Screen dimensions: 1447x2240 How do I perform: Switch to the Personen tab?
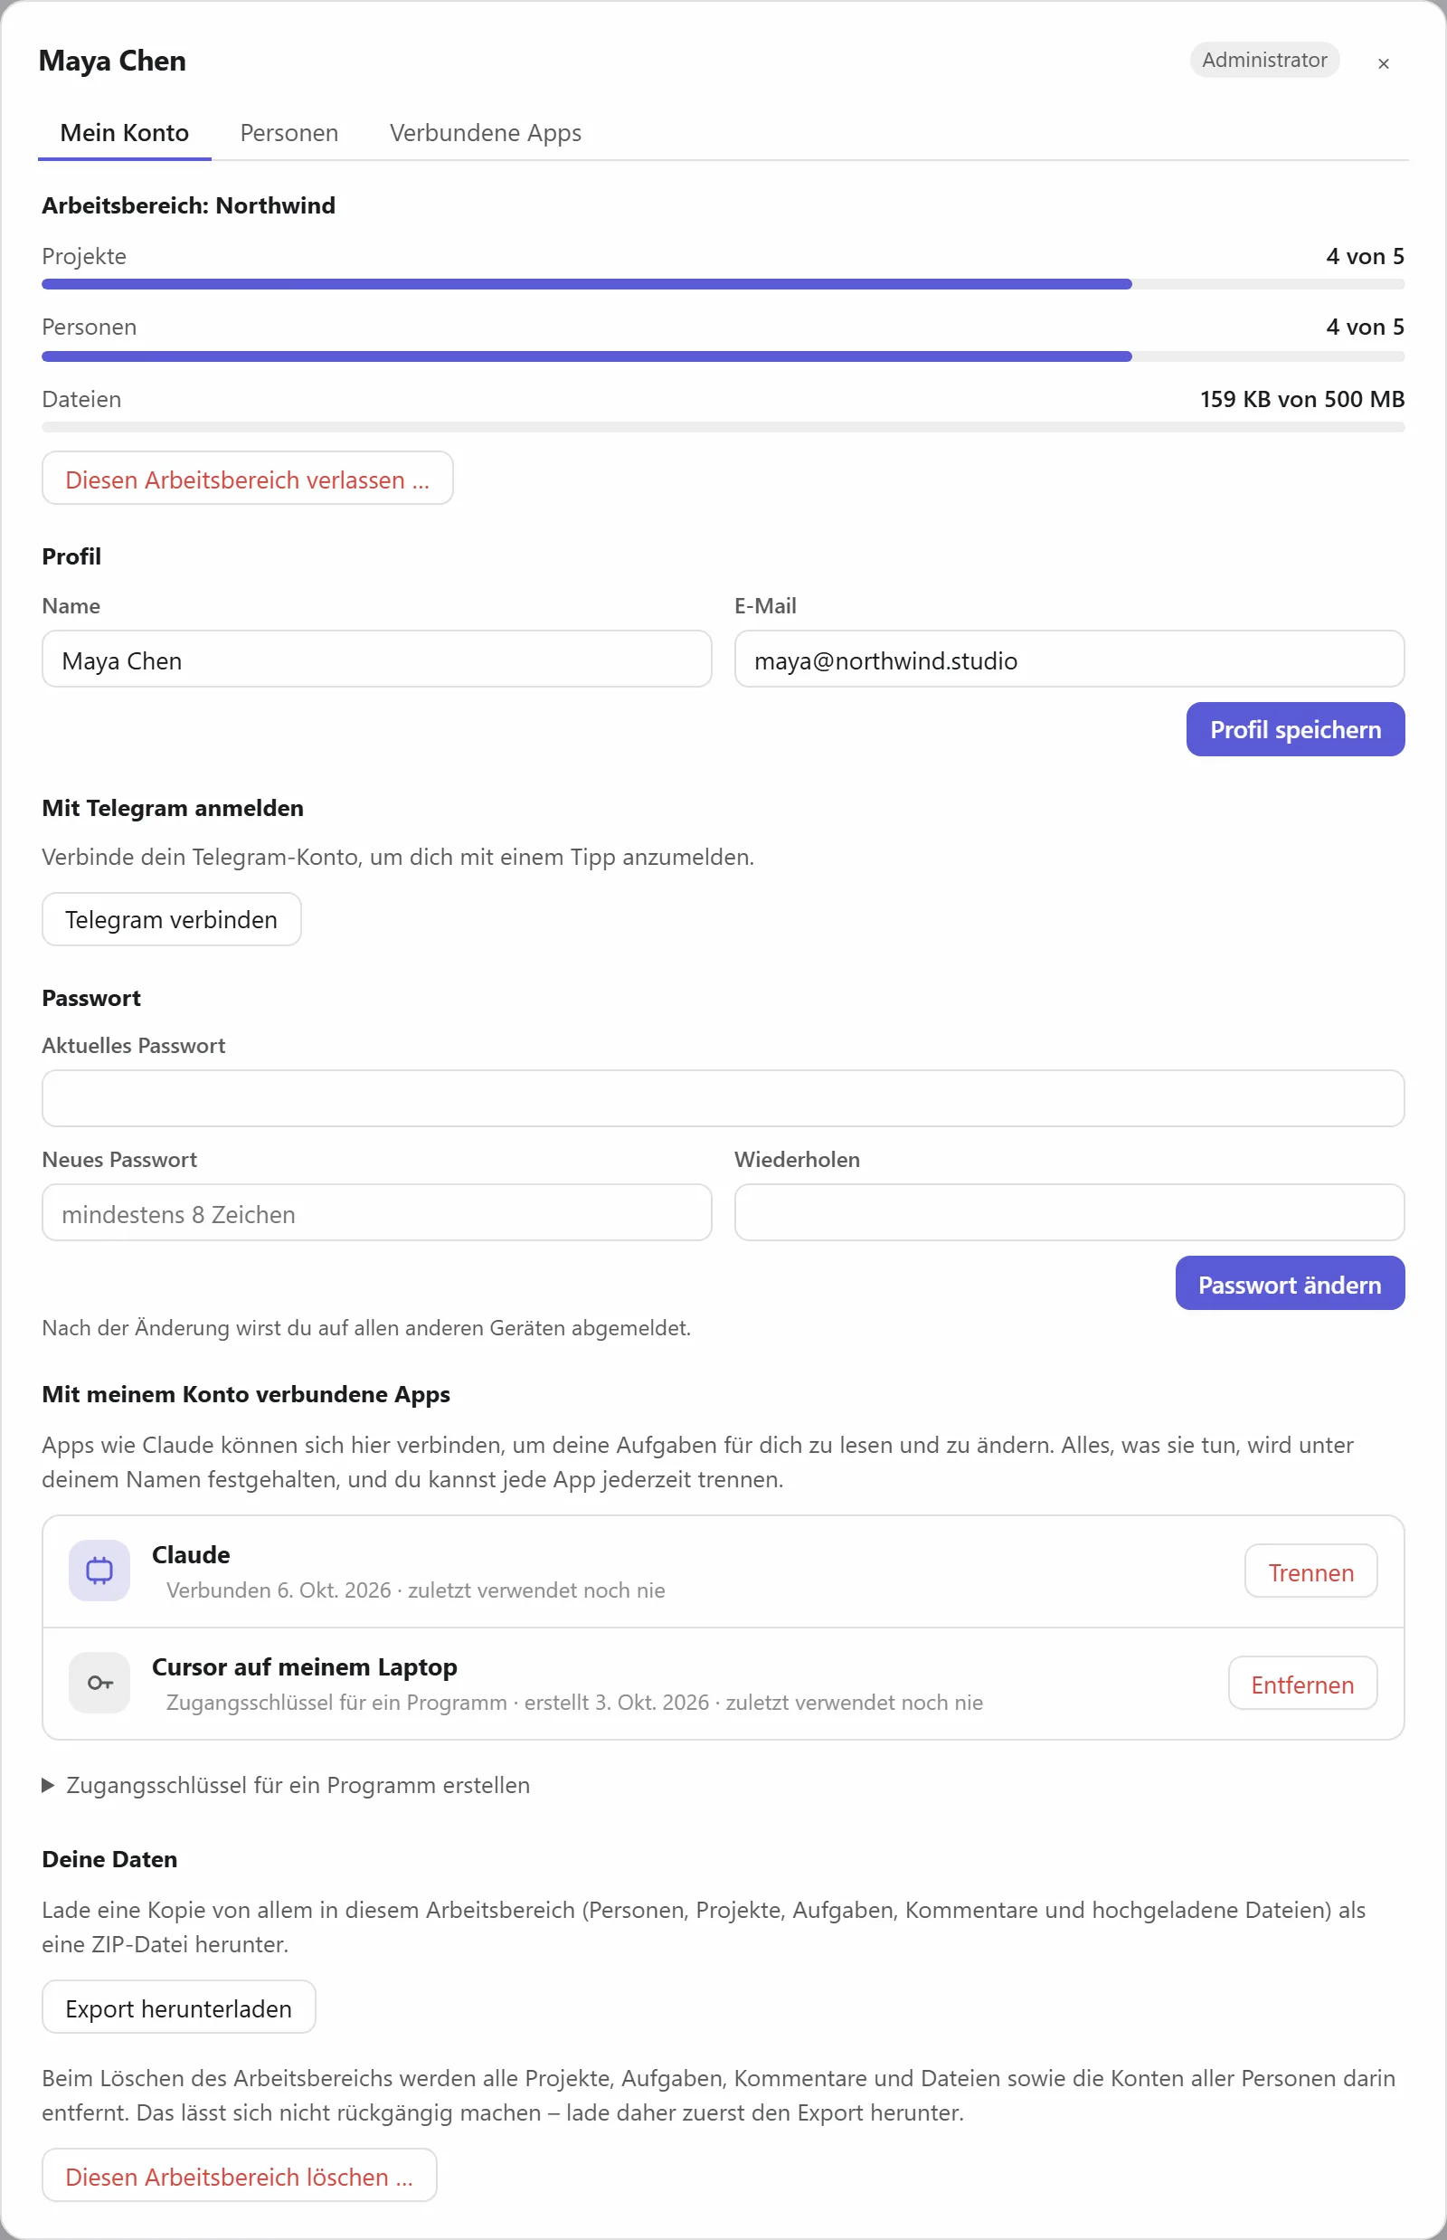tap(289, 133)
